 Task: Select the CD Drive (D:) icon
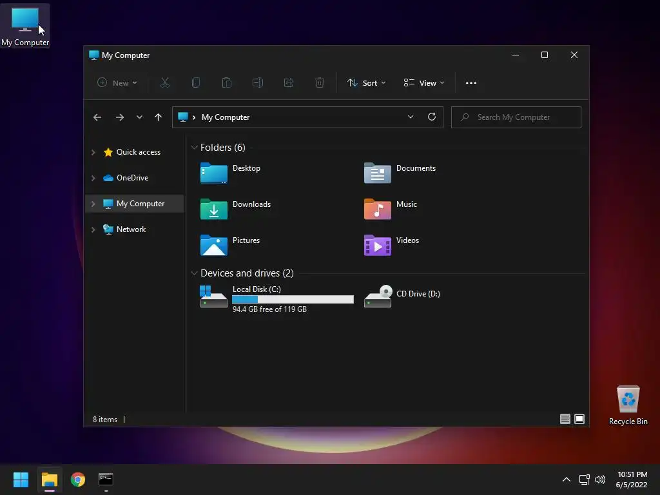(378, 296)
